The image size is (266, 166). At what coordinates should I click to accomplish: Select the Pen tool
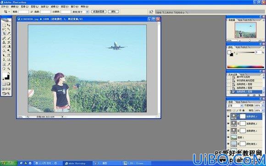(4, 59)
